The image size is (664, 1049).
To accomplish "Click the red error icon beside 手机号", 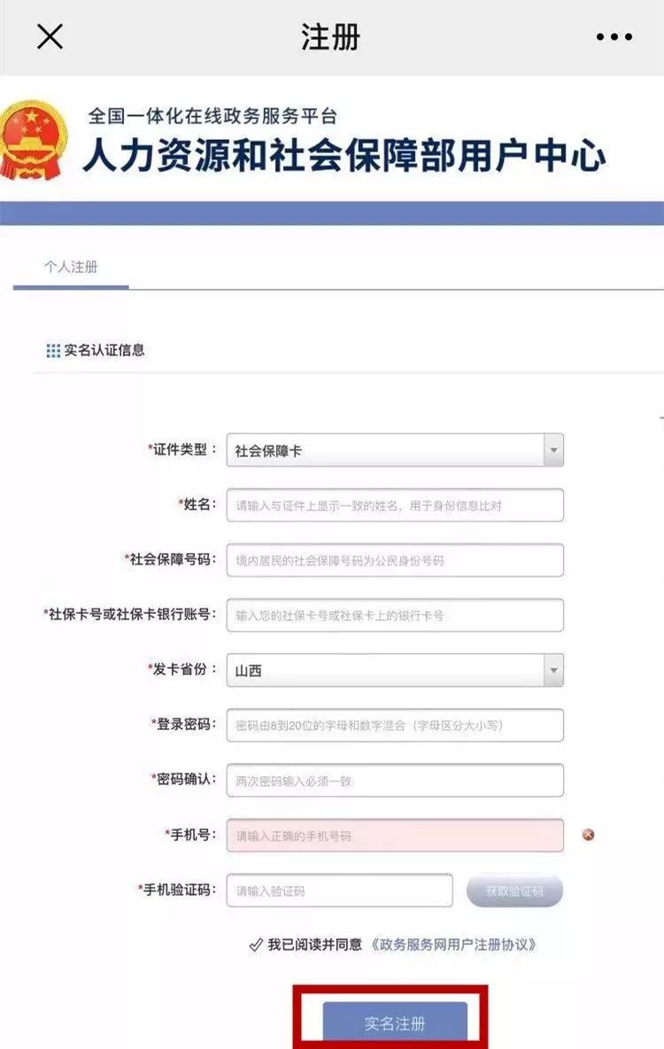I will coord(589,835).
